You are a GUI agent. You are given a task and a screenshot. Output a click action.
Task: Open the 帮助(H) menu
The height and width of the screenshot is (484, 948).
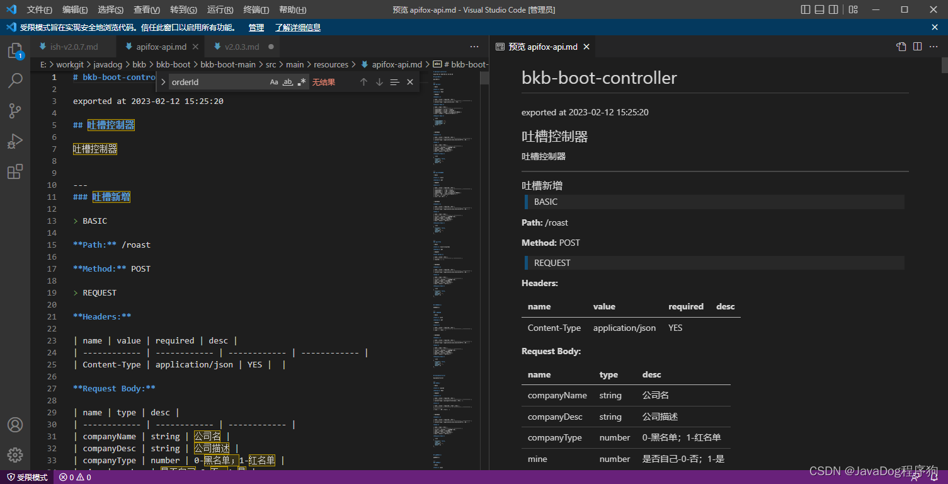pyautogui.click(x=292, y=9)
